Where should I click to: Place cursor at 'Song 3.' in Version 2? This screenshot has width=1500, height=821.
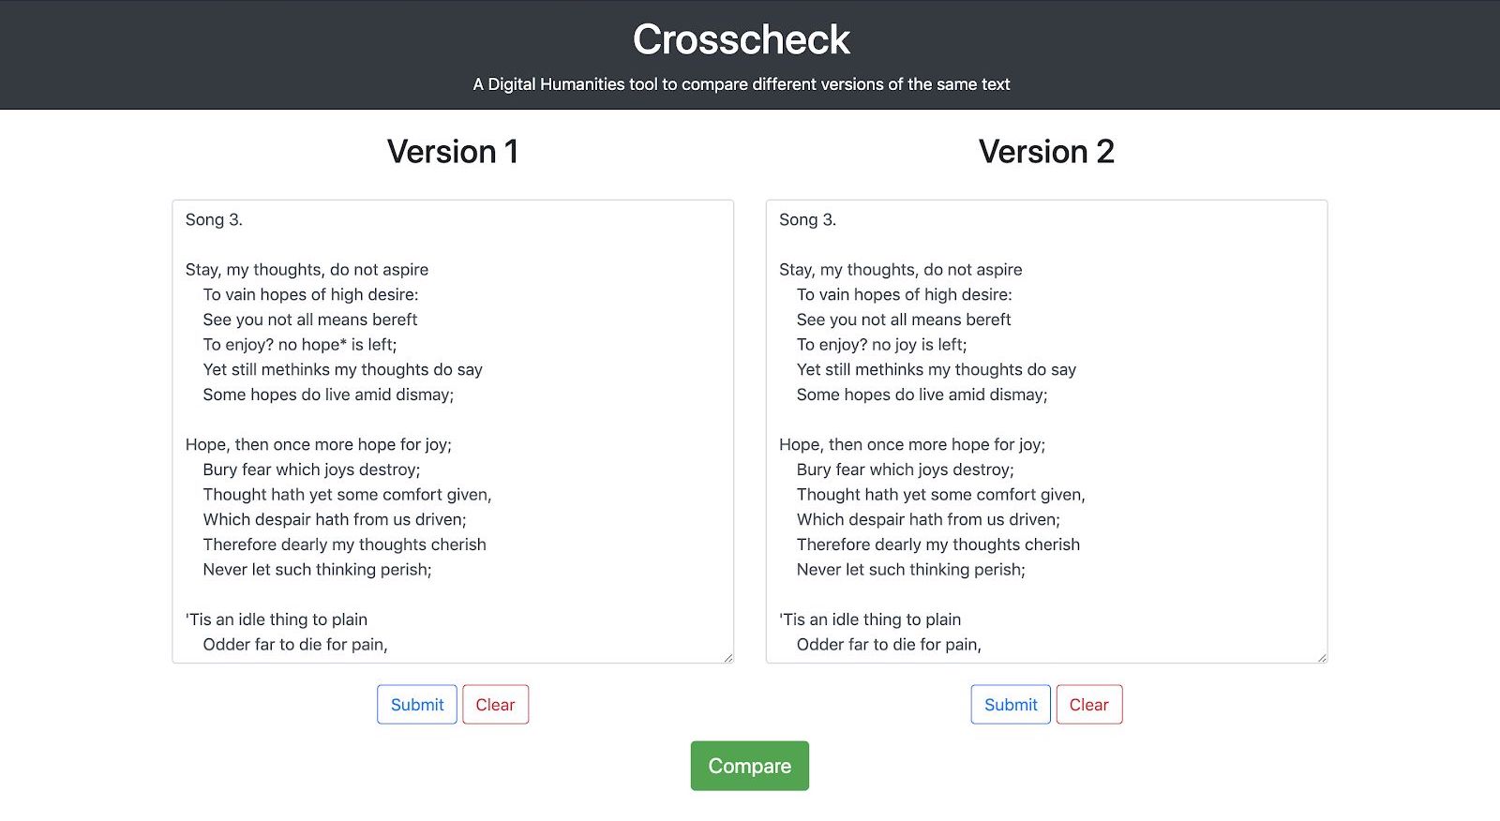(x=807, y=219)
